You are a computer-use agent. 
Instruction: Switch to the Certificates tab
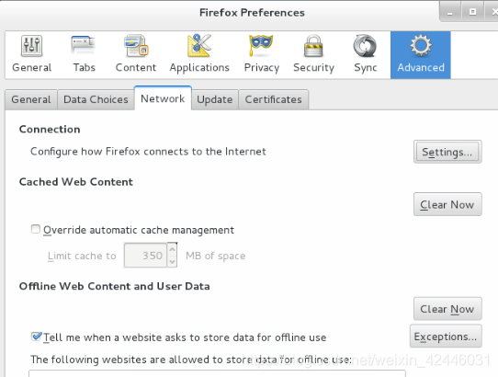pyautogui.click(x=273, y=99)
